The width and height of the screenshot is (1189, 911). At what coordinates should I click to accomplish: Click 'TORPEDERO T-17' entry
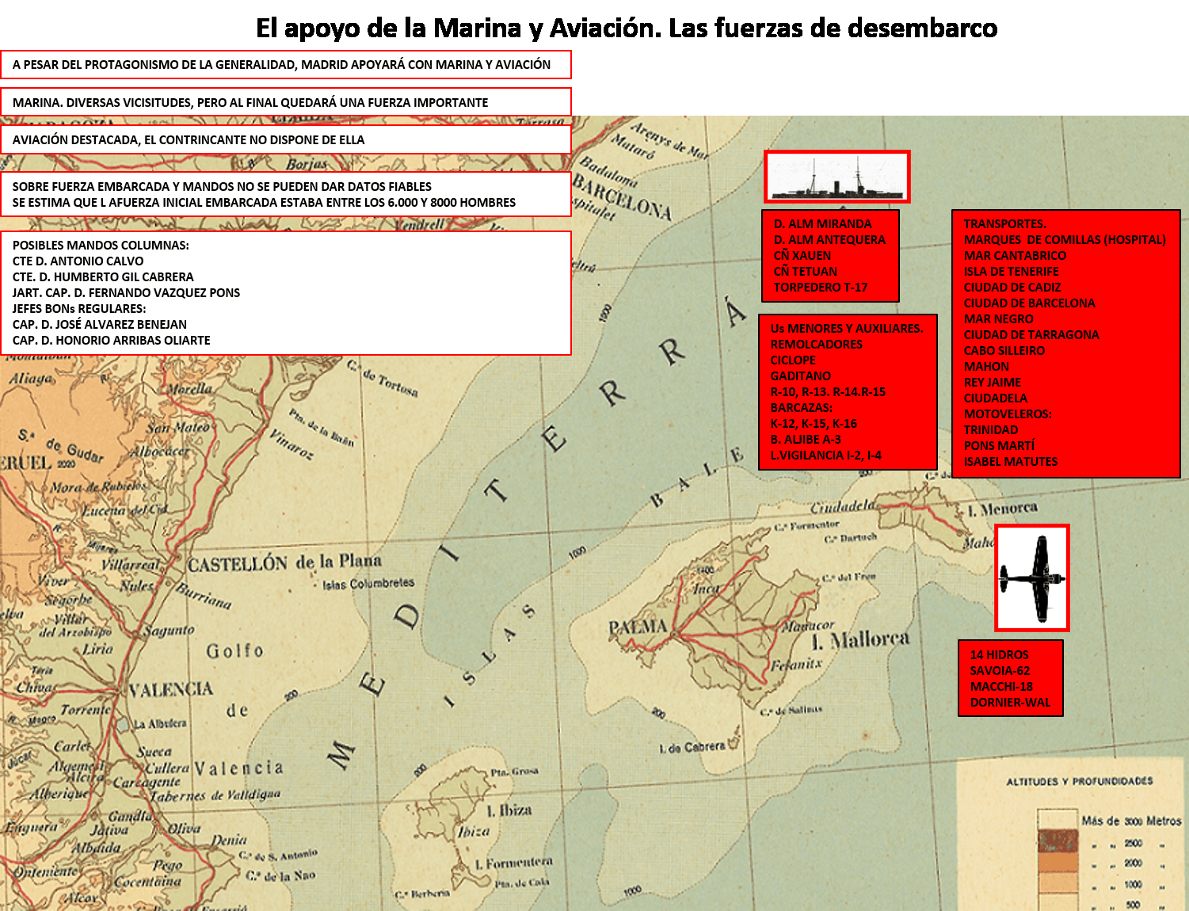tap(821, 288)
